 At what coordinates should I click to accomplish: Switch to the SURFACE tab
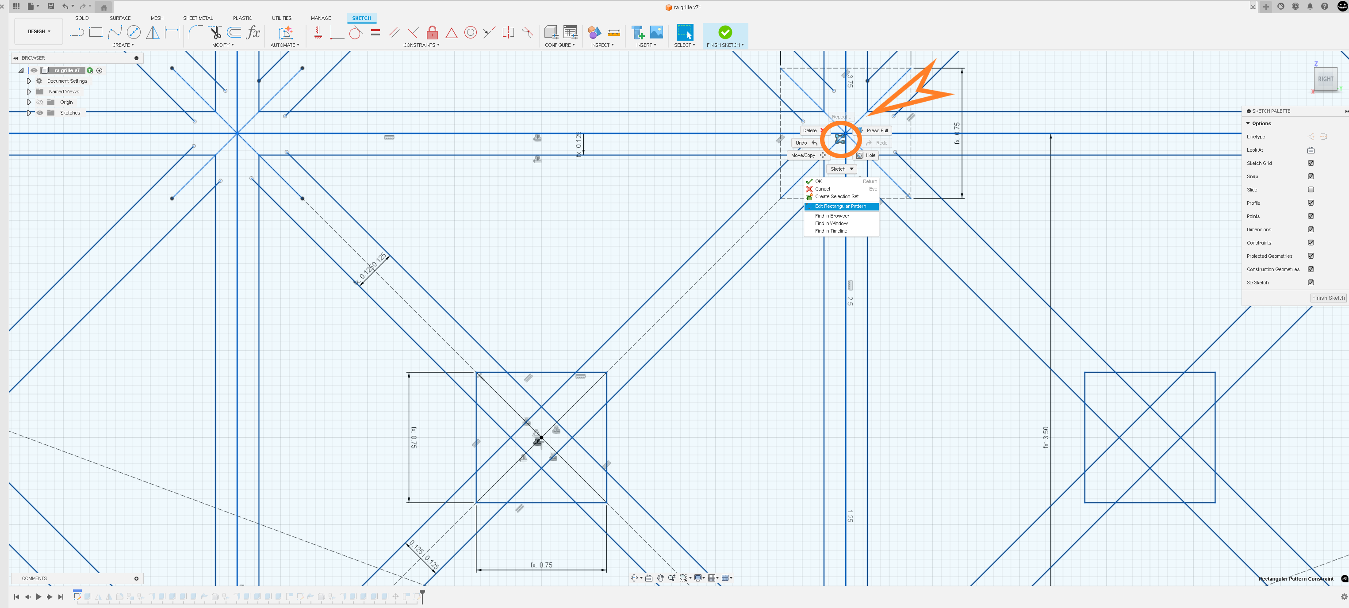(120, 18)
